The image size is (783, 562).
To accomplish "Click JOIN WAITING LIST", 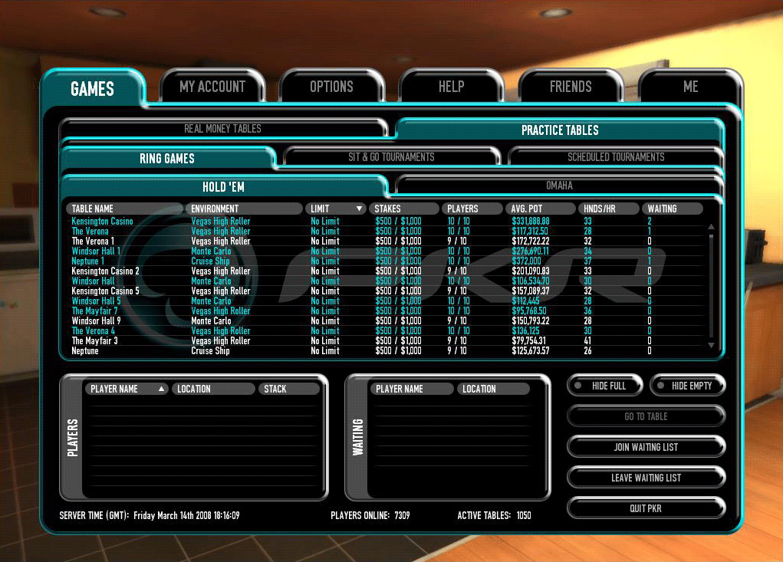I will click(646, 447).
